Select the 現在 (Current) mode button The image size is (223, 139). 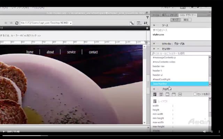pos(186,20)
